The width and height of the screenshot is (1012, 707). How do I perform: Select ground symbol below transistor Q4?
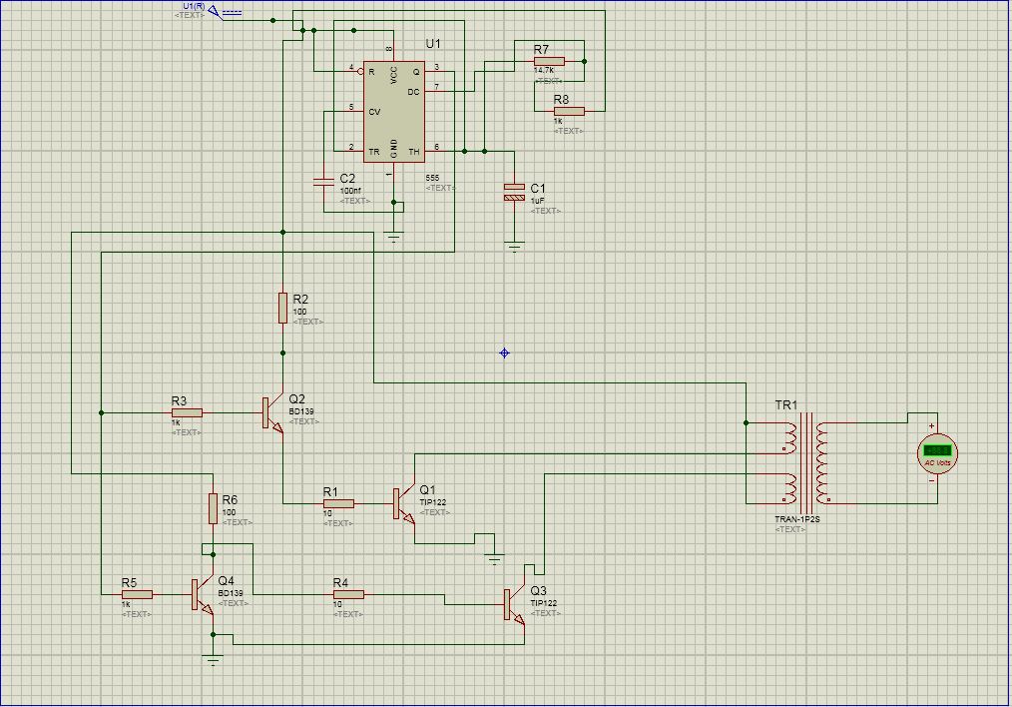213,659
